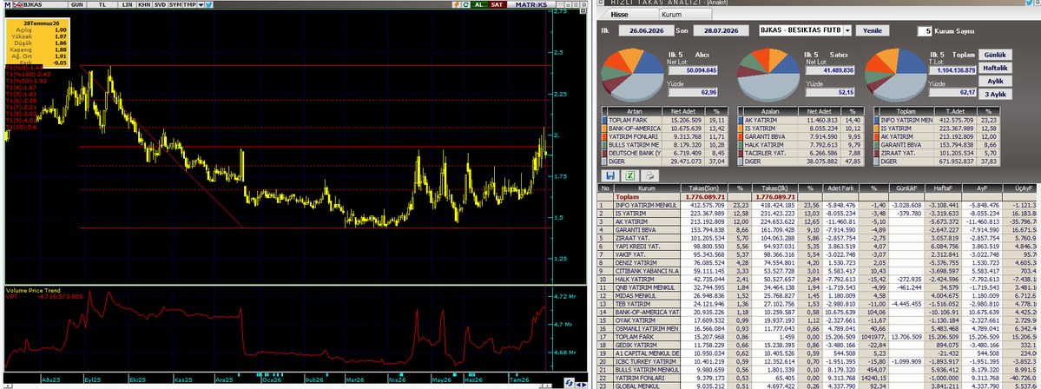Select the Haftalık period button
Image resolution: width=1041 pixels, height=389 pixels.
pos(995,68)
